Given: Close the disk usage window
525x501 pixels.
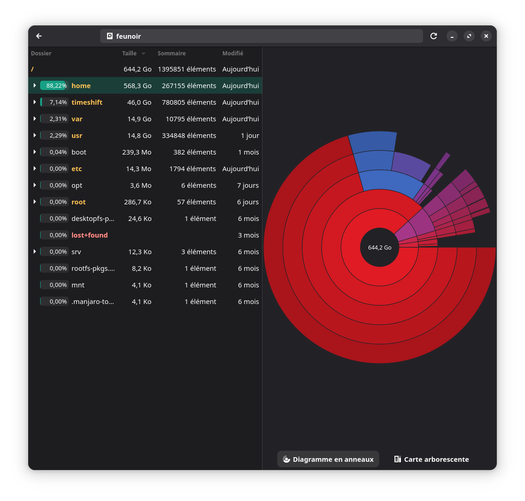Looking at the screenshot, I should pyautogui.click(x=486, y=36).
